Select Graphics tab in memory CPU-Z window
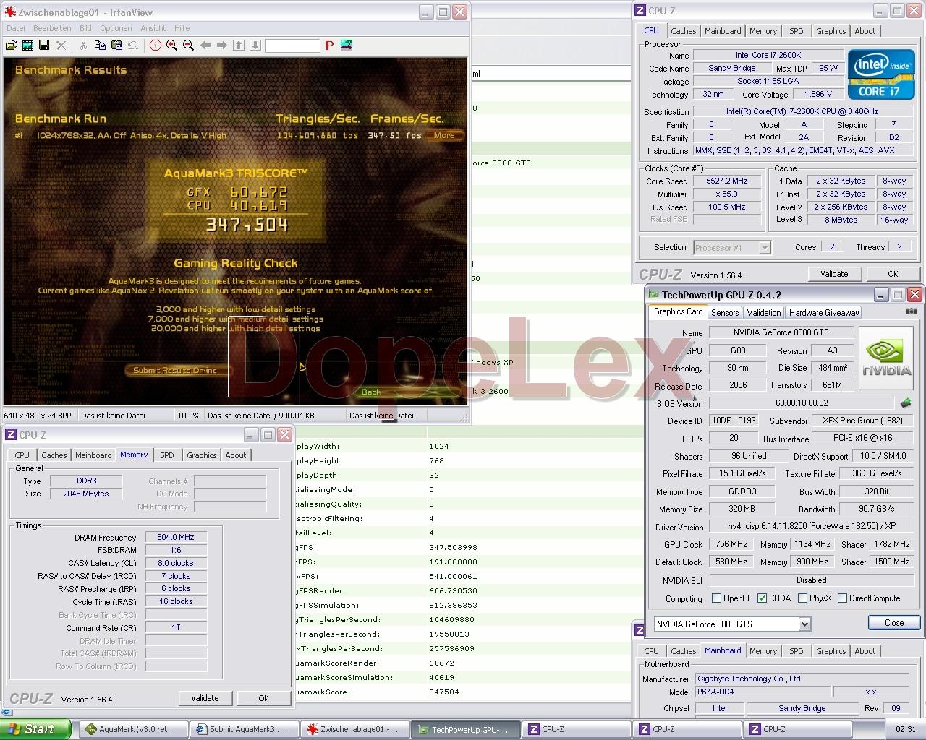The image size is (926, 740). 202,455
